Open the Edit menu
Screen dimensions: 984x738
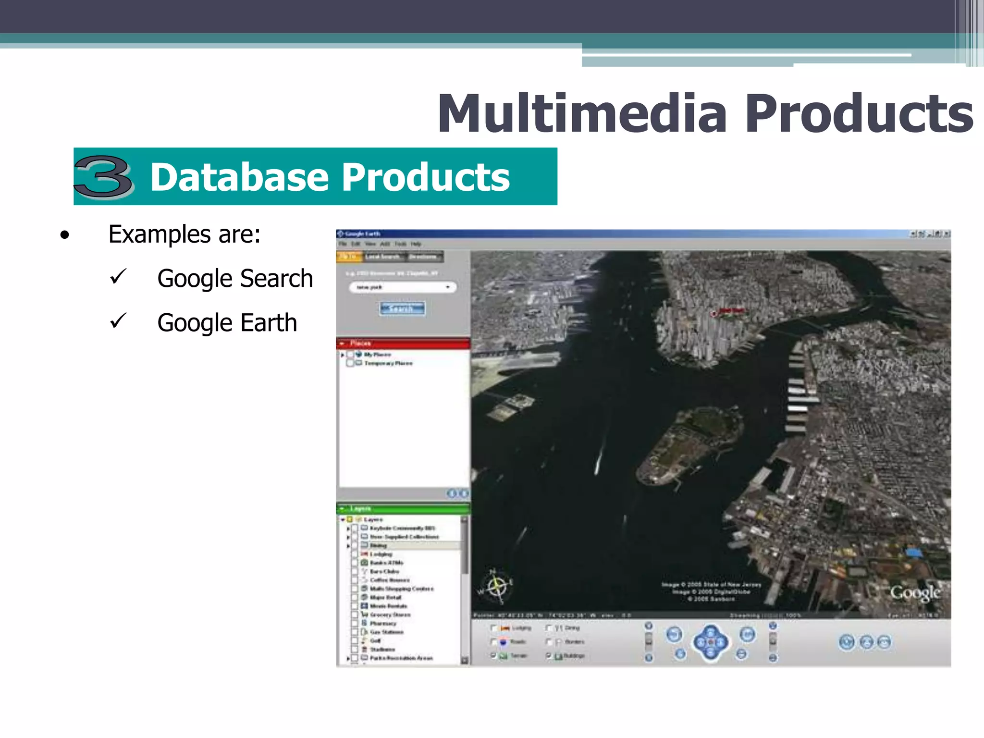[356, 244]
